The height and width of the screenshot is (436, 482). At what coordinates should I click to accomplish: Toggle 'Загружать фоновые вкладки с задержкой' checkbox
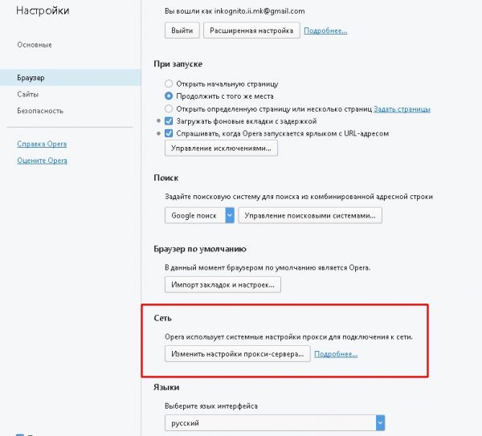point(169,120)
